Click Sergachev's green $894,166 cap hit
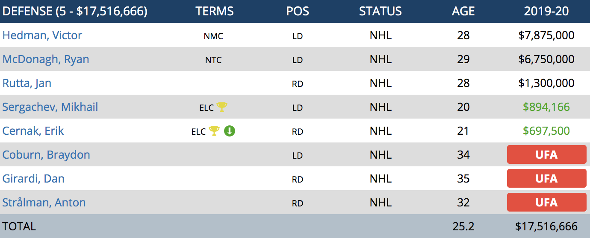Viewport: 590px width, 238px height. [x=546, y=107]
